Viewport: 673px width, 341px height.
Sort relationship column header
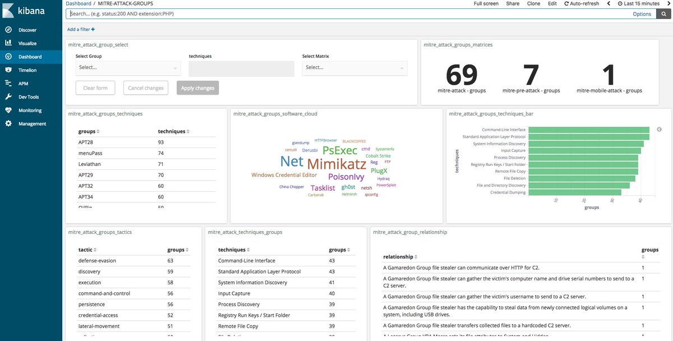click(x=416, y=257)
